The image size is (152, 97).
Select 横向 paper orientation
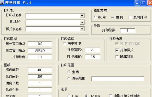coord(113,17)
